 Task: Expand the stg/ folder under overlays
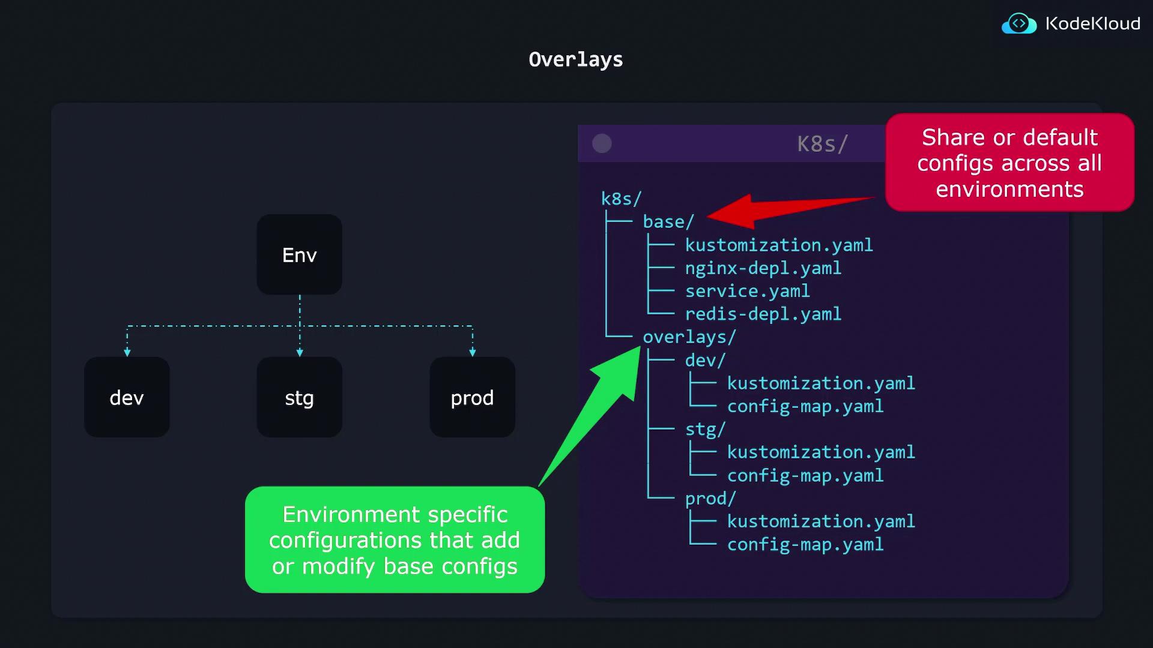click(x=705, y=430)
